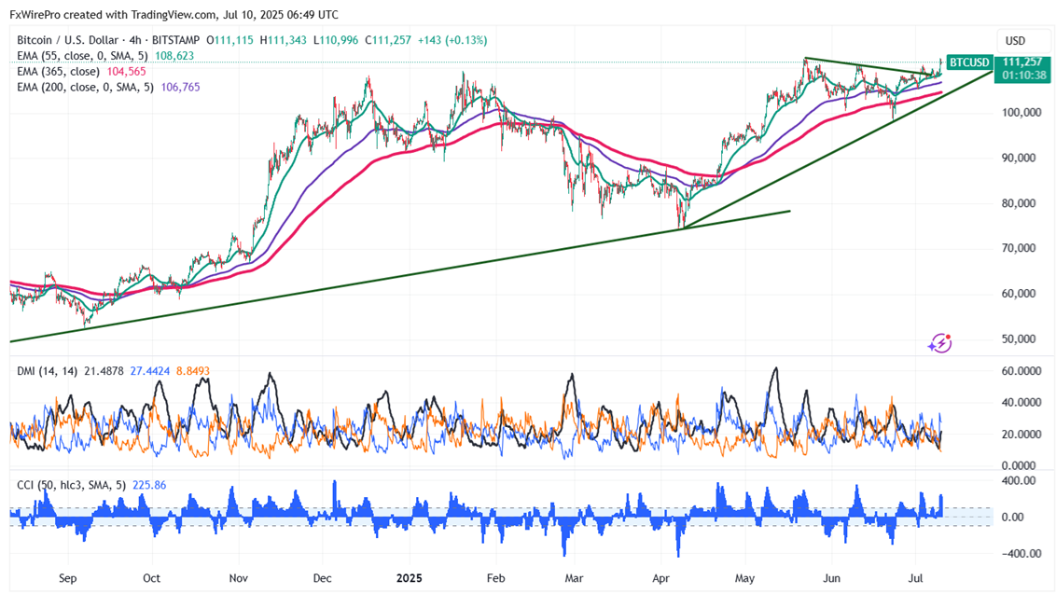The height and width of the screenshot is (594, 1056).
Task: Click the 40.0000 DMI axis label
Action: pyautogui.click(x=1019, y=402)
